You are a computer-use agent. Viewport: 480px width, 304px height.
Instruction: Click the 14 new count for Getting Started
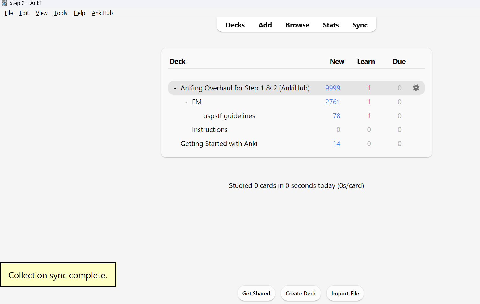point(336,144)
